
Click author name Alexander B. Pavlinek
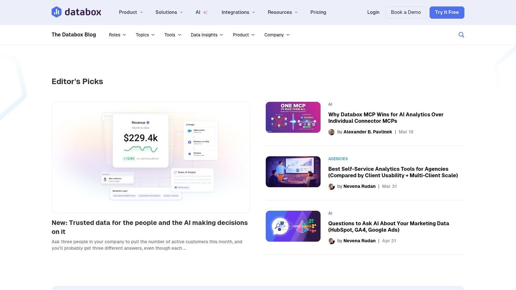tap(368, 132)
